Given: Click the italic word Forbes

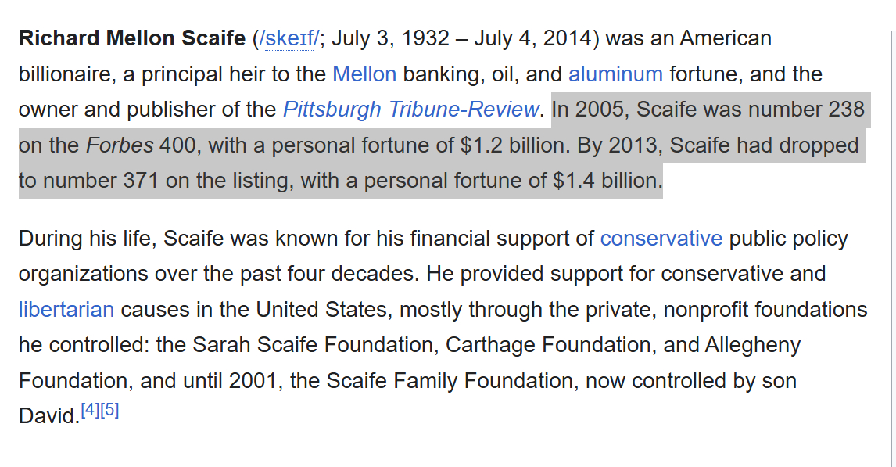Looking at the screenshot, I should (x=120, y=145).
